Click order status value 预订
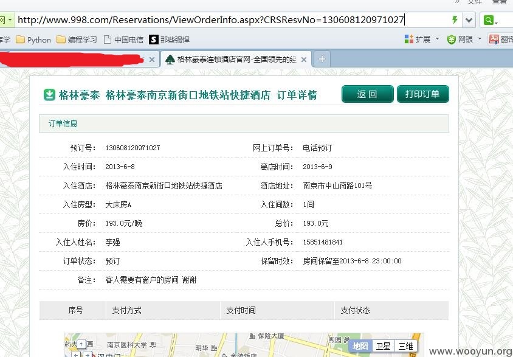Image resolution: width=513 pixels, height=357 pixels. click(x=112, y=261)
